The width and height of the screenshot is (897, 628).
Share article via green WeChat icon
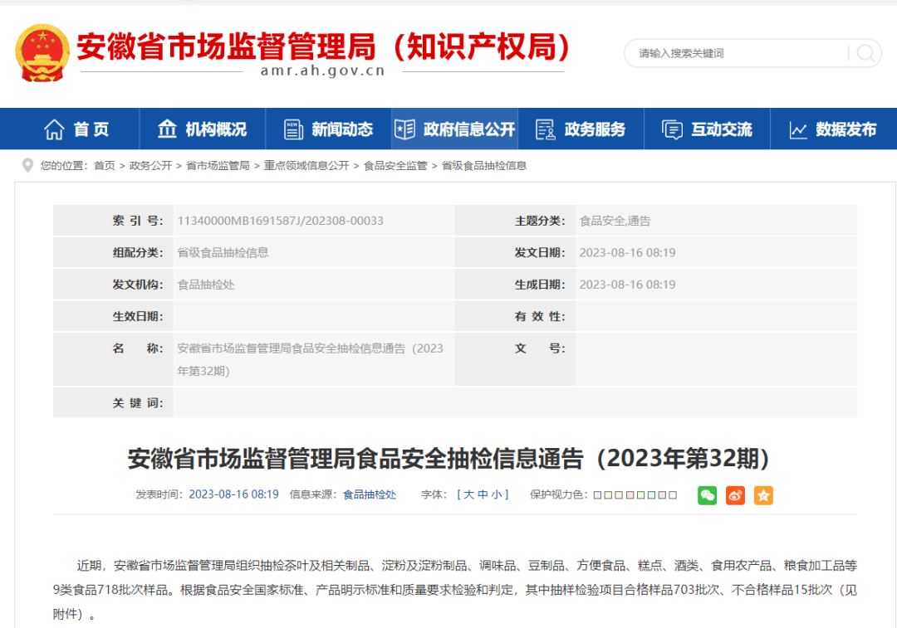(707, 495)
